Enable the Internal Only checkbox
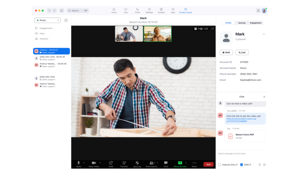Image resolution: width=300 pixels, height=175 pixels. 220,165
